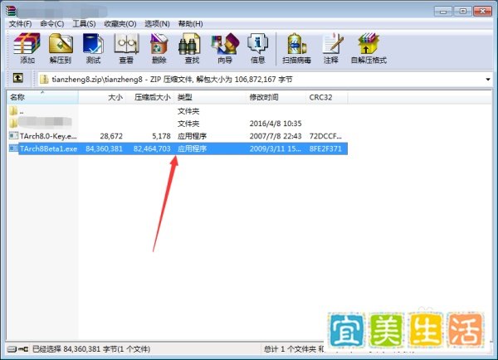The height and width of the screenshot is (360, 498).
Task: Sort by CRC32 column header
Action: [x=326, y=97]
